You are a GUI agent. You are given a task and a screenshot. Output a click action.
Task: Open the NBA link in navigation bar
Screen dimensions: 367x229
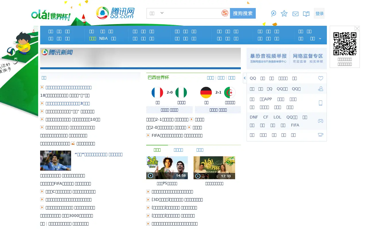[x=104, y=38]
